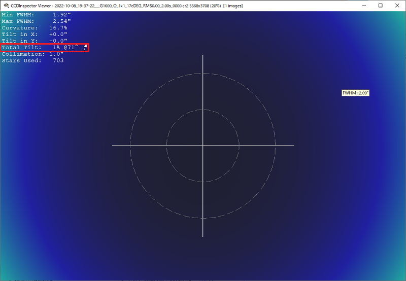Click the Stars Used 703 readout
The width and height of the screenshot is (406, 281).
tap(32, 60)
